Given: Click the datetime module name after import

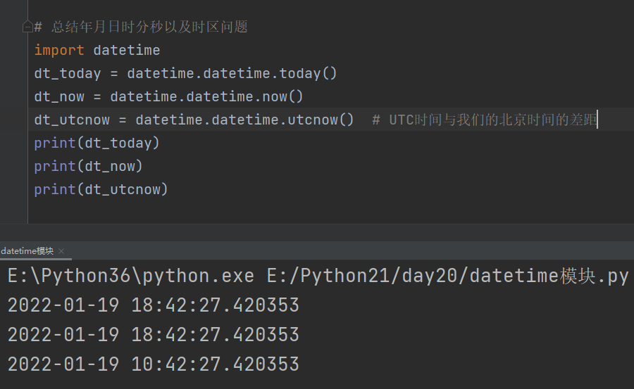Looking at the screenshot, I should click(127, 50).
